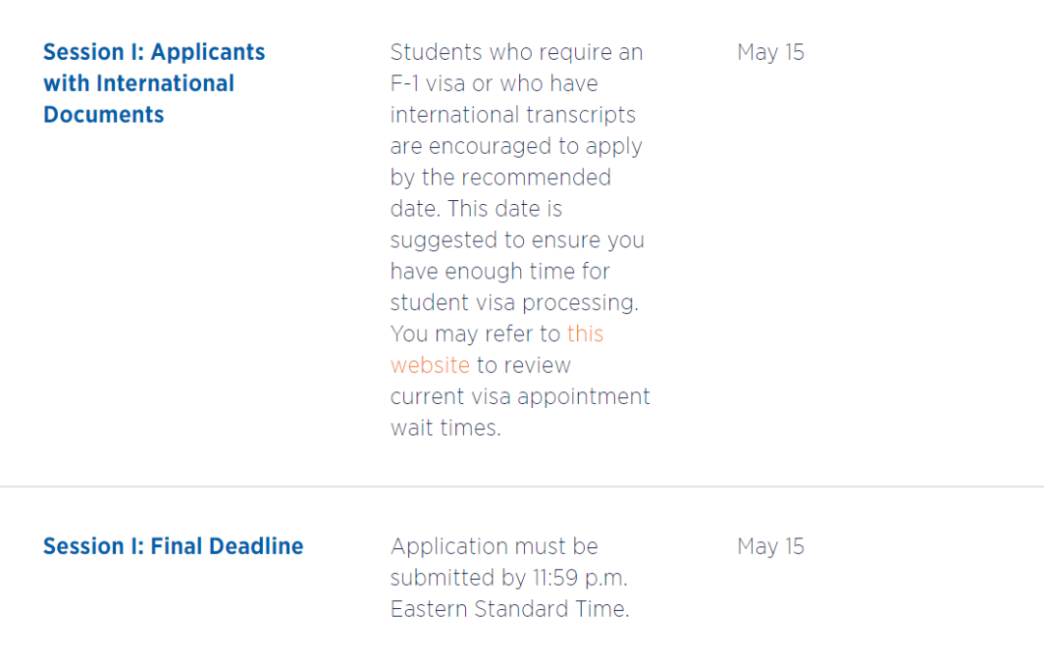Select the "Session I: Applicants with International Documents" heading

pyautogui.click(x=154, y=83)
